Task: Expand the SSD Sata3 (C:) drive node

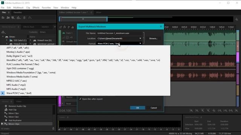Action: pyautogui.click(x=7, y=40)
